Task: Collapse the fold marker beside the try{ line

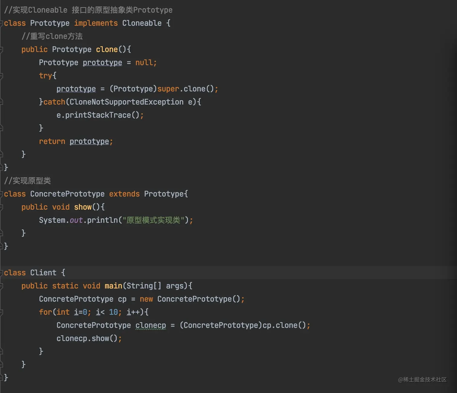Action: pos(1,76)
